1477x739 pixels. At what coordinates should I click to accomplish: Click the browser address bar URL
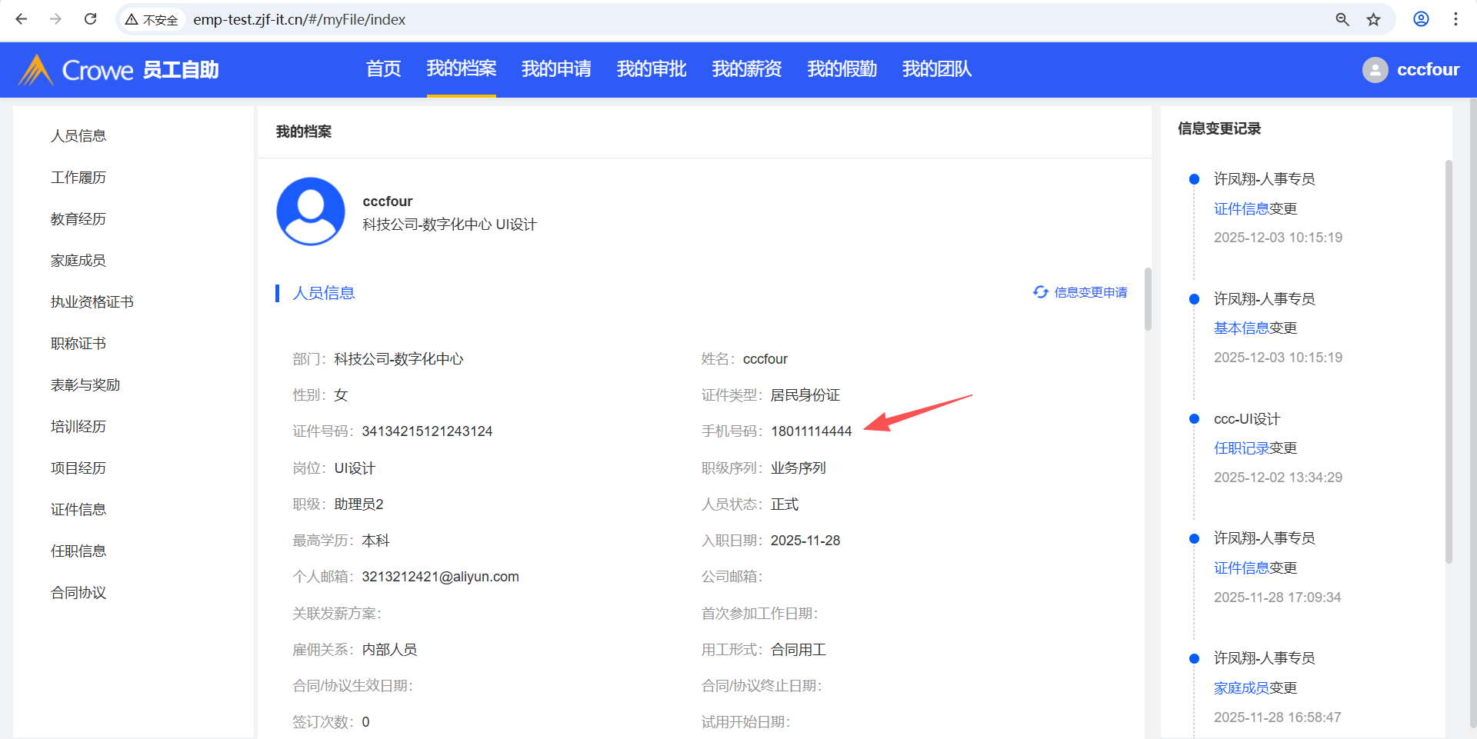[x=299, y=19]
